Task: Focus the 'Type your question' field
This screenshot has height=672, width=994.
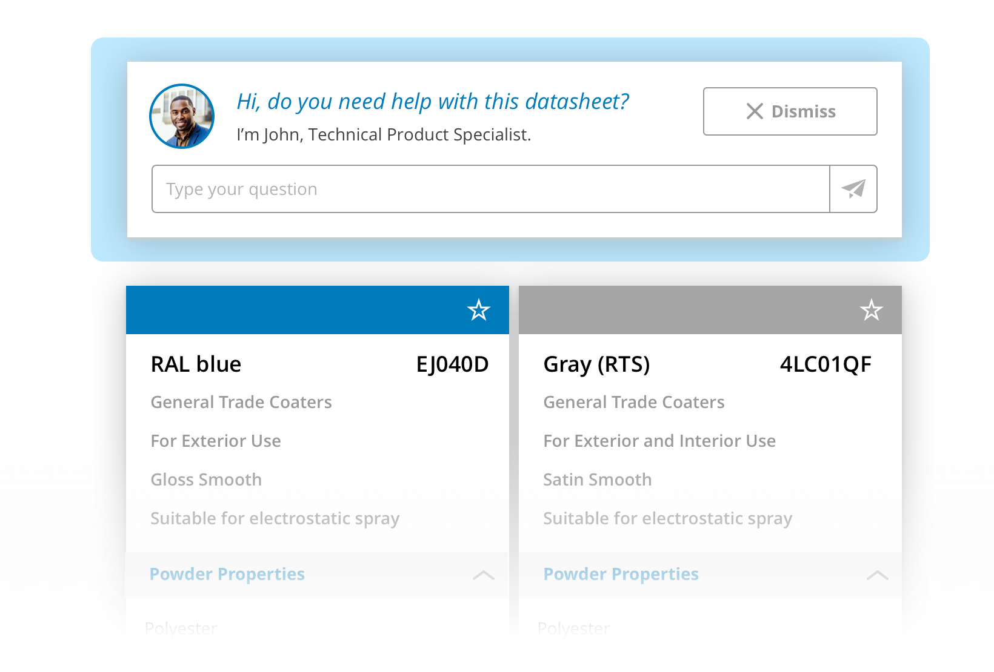Action: tap(490, 189)
